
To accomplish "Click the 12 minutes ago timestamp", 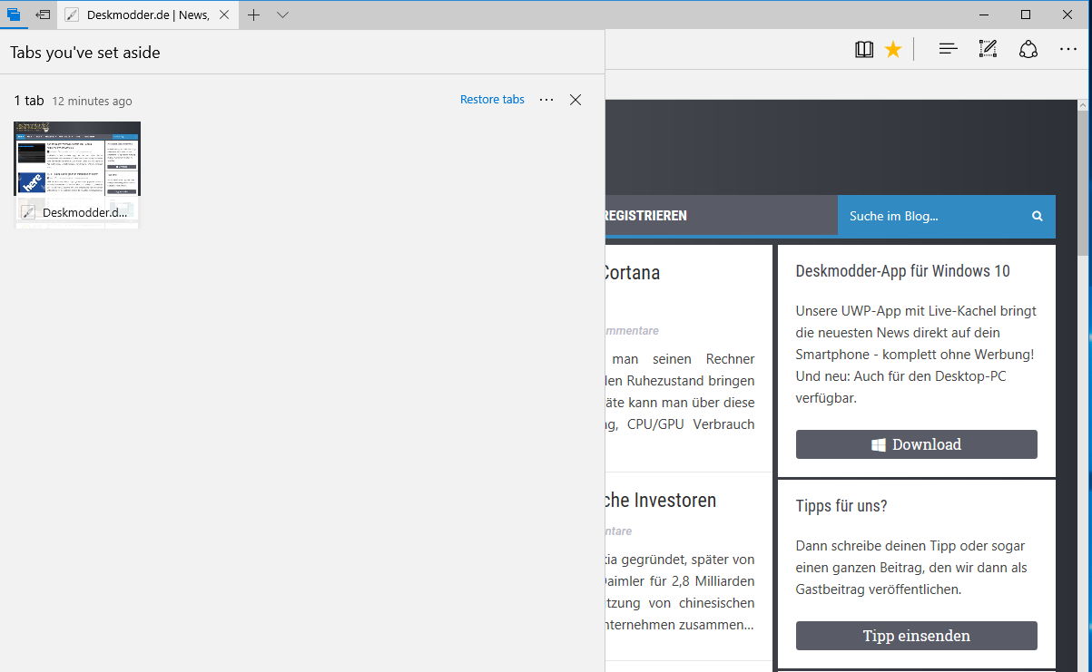I will click(92, 101).
